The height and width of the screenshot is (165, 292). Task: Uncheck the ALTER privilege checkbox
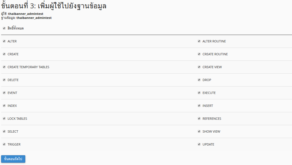click(4, 41)
